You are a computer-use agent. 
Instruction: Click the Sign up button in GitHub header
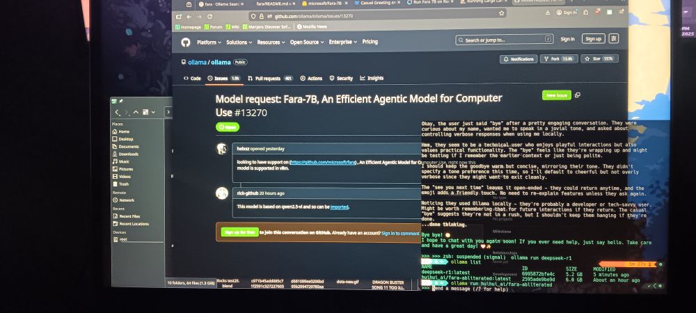pos(593,39)
